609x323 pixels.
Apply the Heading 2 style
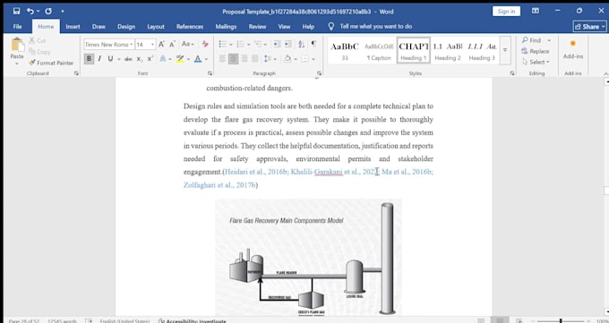point(448,51)
